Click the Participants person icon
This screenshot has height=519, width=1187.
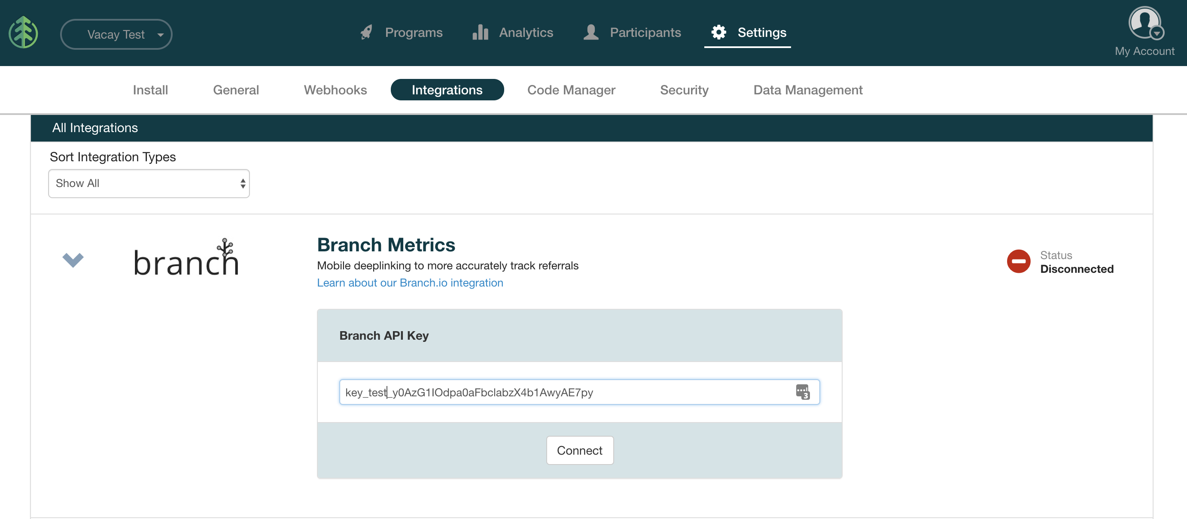click(591, 32)
